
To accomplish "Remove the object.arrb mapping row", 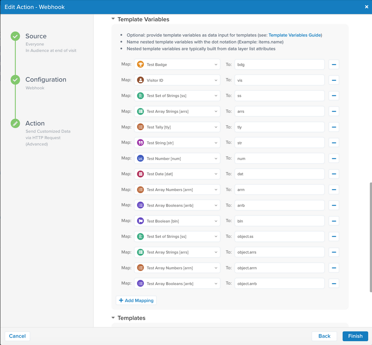I will pyautogui.click(x=334, y=283).
